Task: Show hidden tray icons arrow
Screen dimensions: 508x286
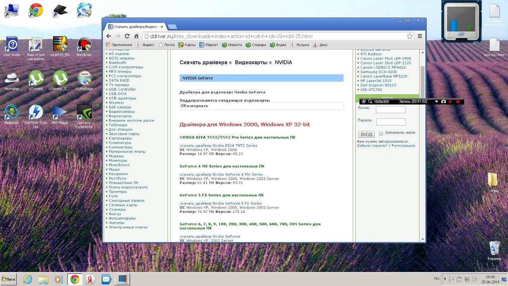Action: [x=445, y=279]
